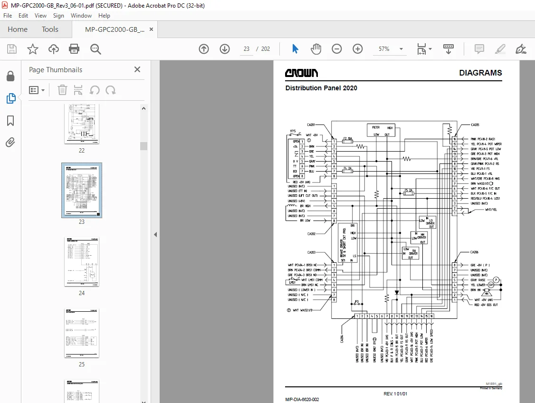Go to next page arrow icon
The height and width of the screenshot is (403, 535).
click(x=225, y=49)
